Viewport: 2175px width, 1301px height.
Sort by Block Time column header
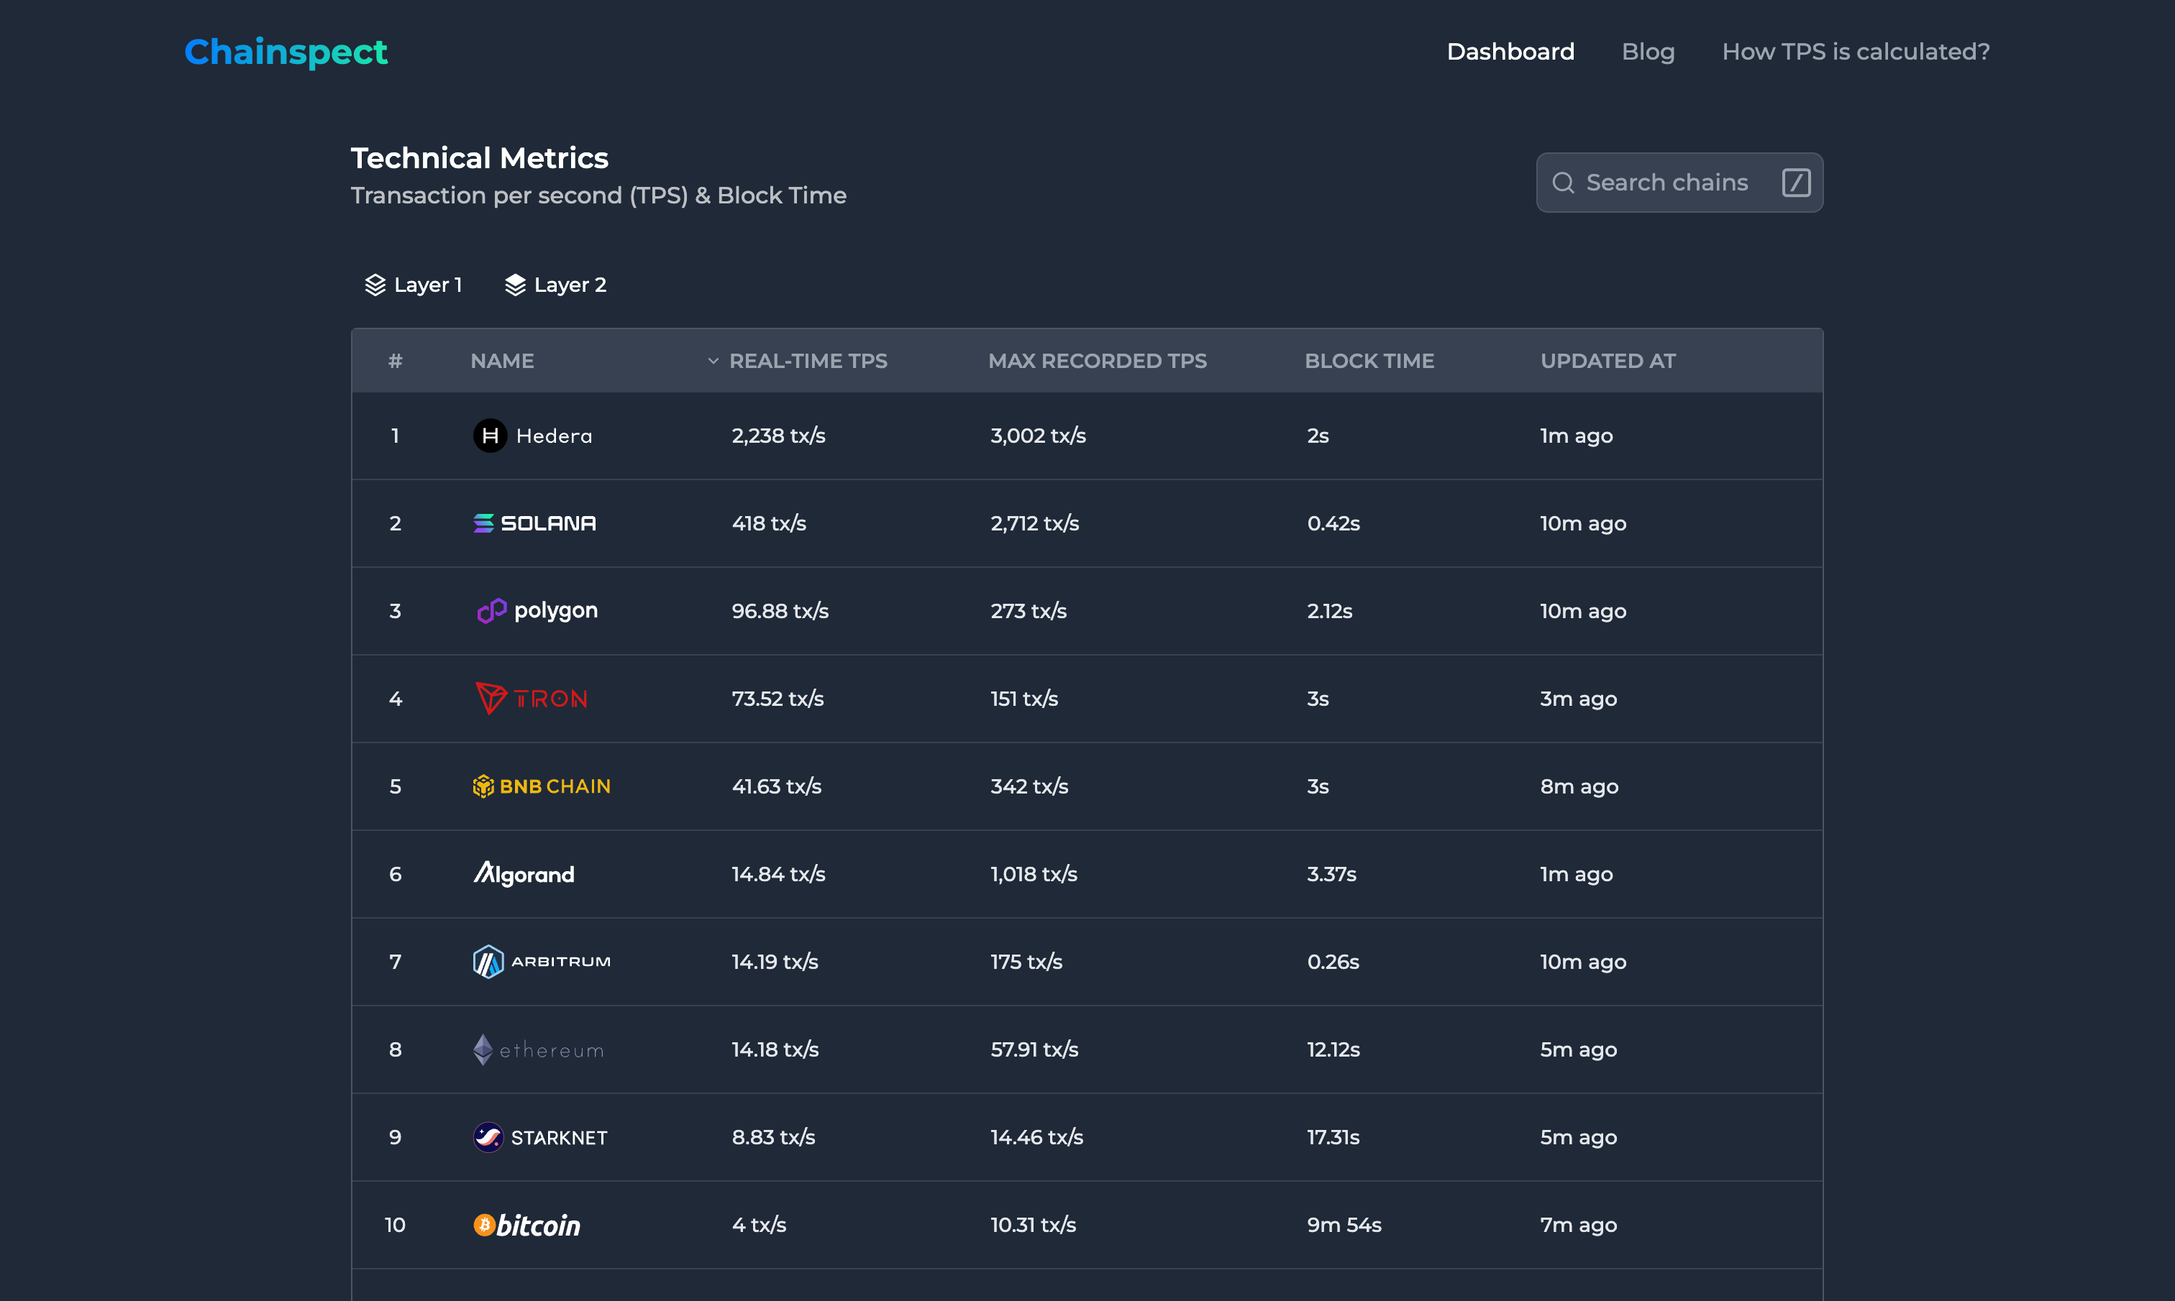pyautogui.click(x=1369, y=362)
